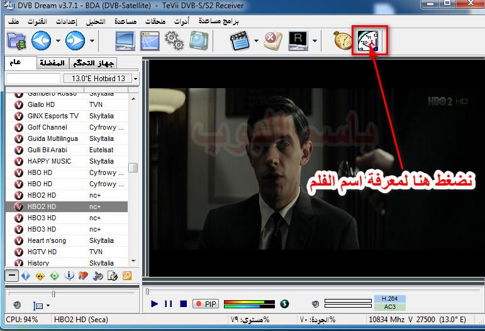Click the full screen monitor icon
The height and width of the screenshot is (331, 485).
click(x=125, y=40)
